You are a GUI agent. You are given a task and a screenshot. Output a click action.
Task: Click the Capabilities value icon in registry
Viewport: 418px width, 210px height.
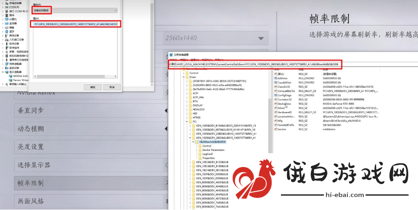[275, 83]
